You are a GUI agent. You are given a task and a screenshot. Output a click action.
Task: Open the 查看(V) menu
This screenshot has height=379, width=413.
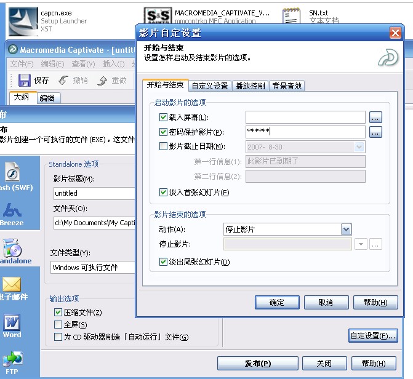click(x=83, y=64)
